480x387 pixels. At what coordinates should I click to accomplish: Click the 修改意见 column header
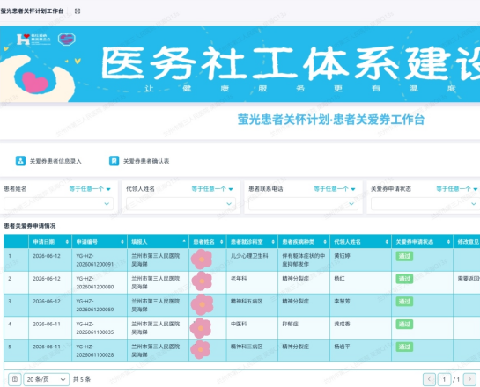[469, 242]
